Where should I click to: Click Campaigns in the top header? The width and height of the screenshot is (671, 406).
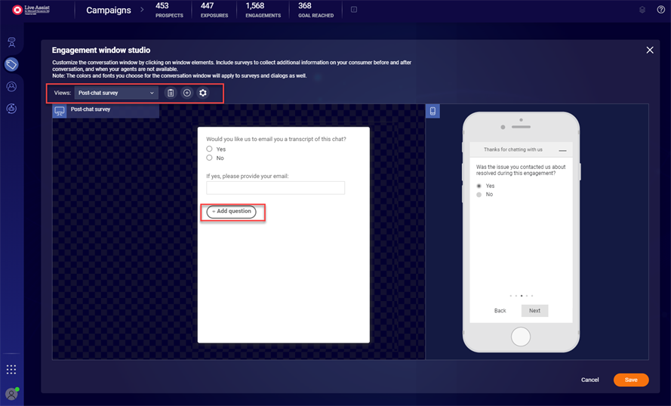108,11
